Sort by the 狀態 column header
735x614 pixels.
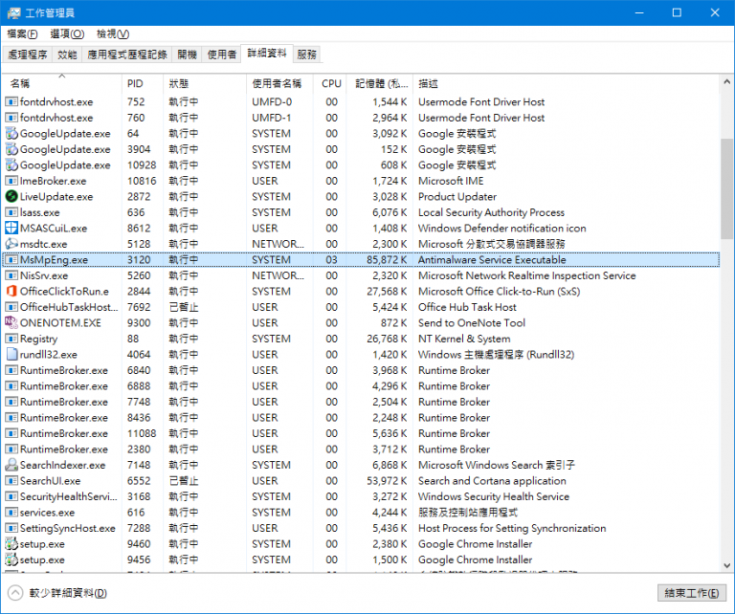tap(205, 83)
